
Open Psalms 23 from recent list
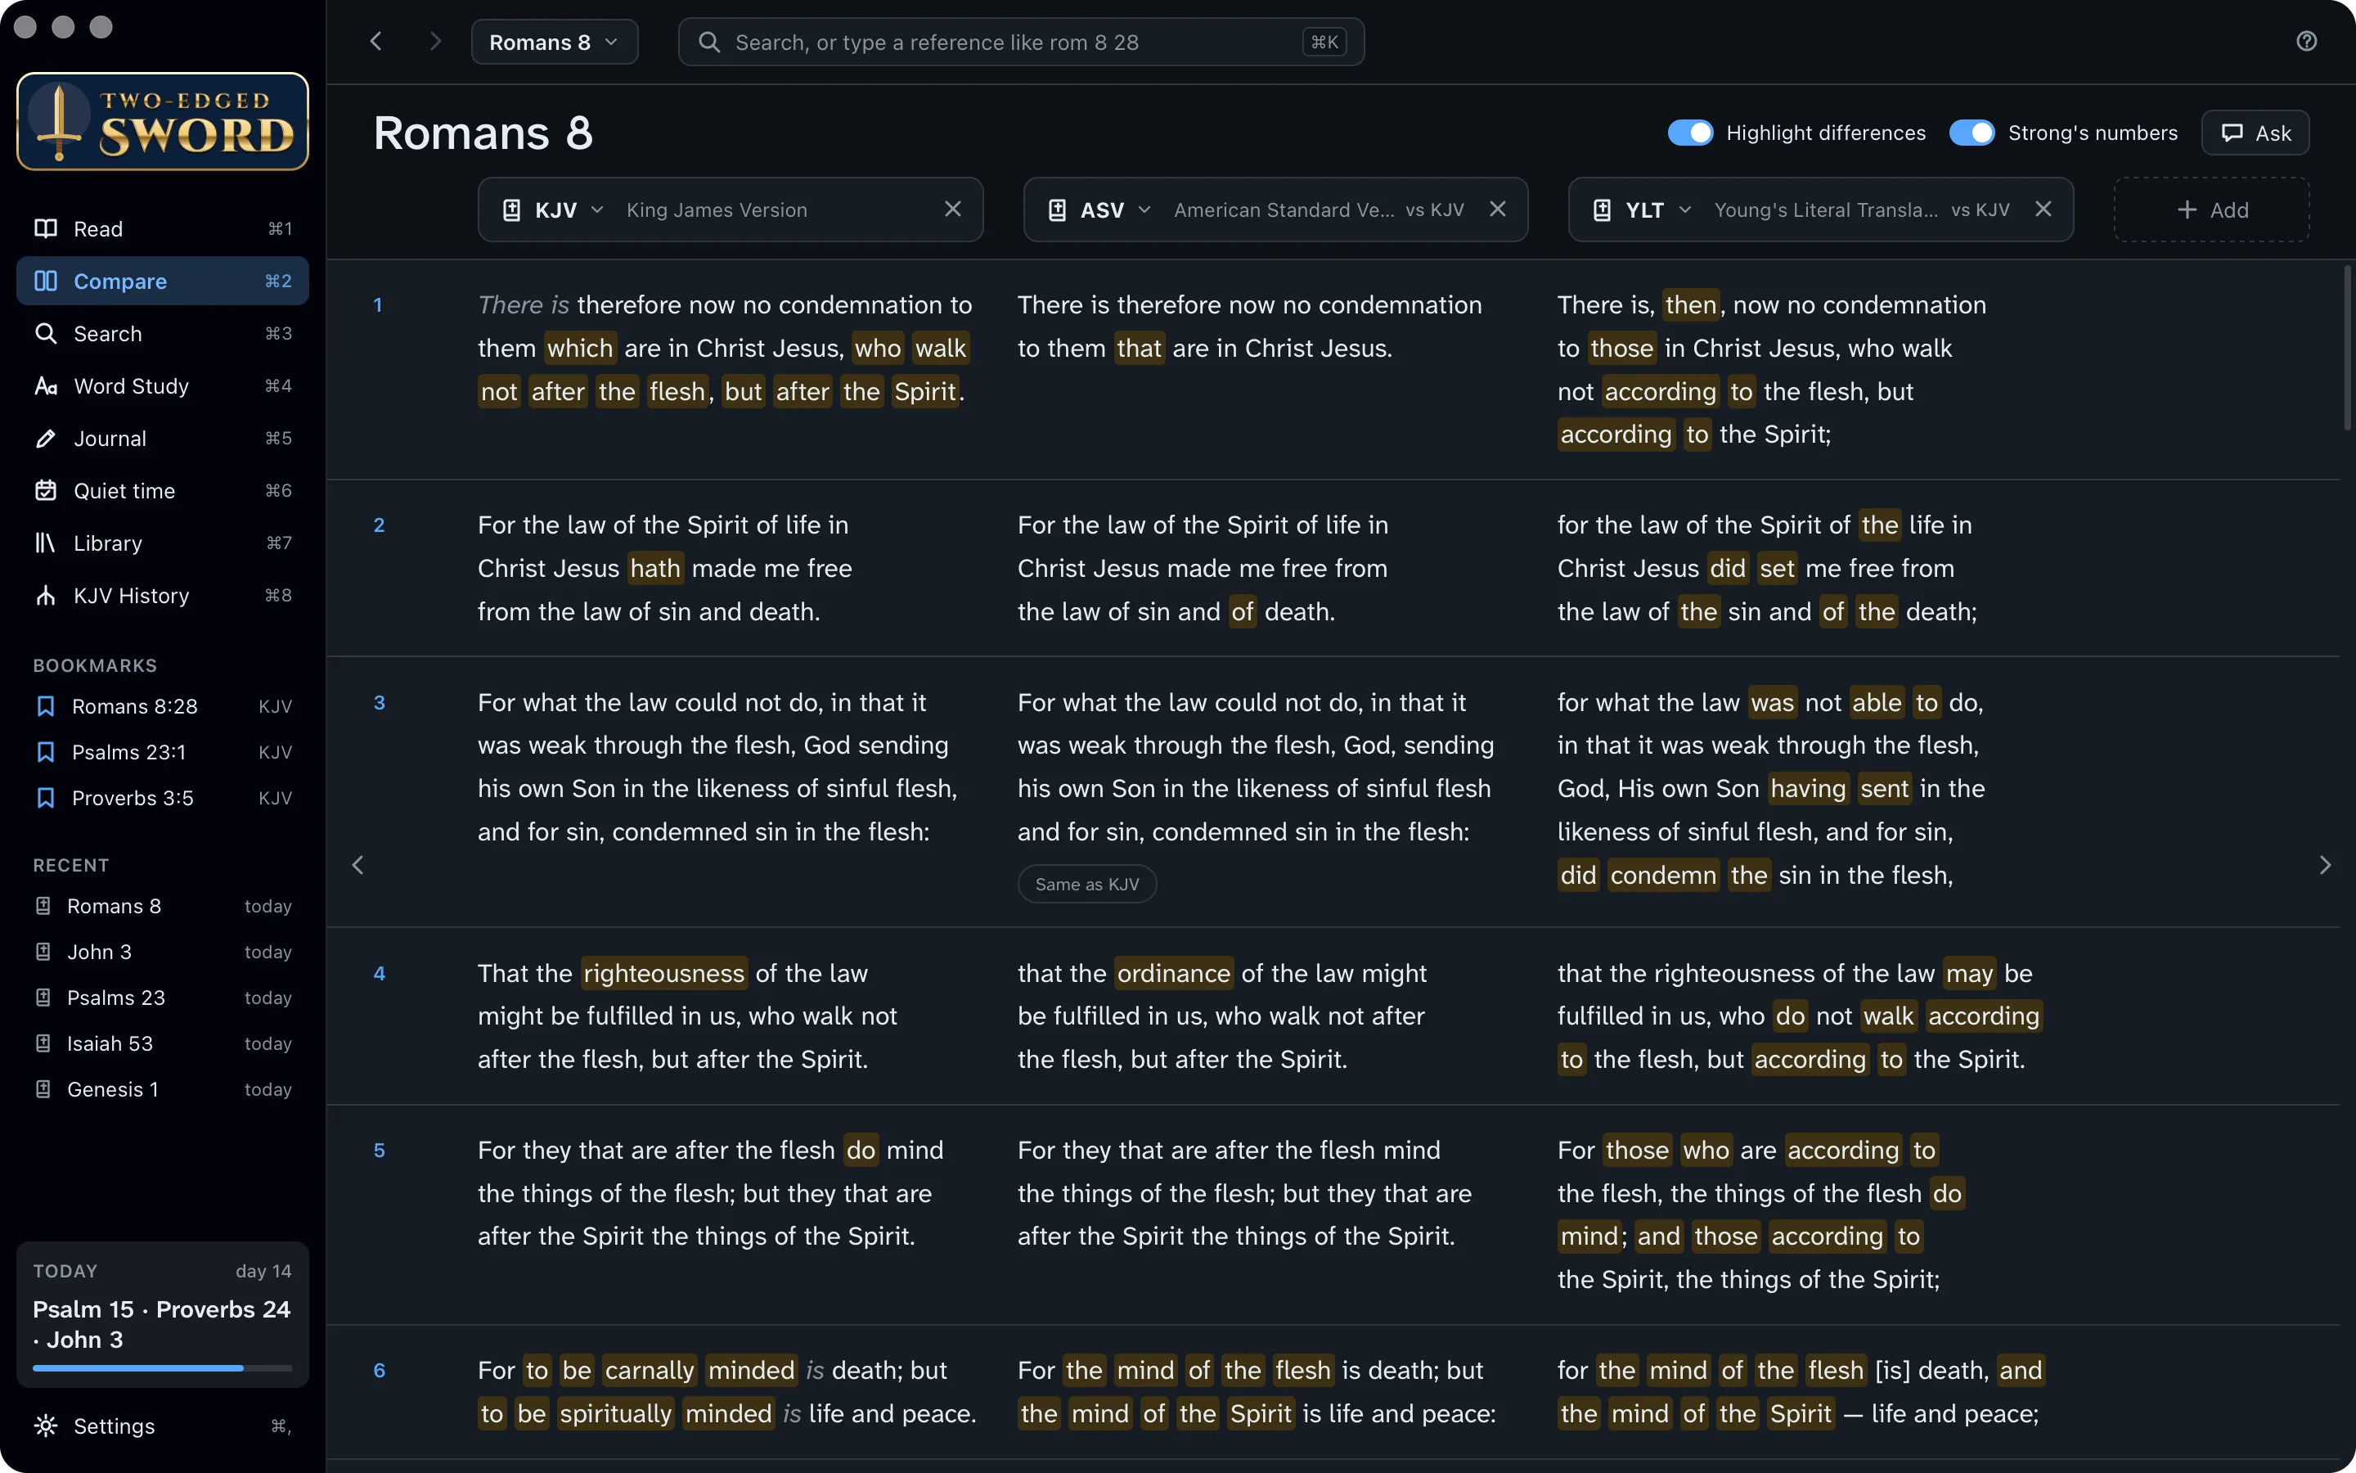(x=163, y=998)
